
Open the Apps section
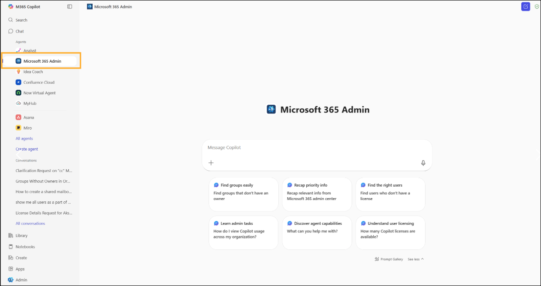(19, 269)
